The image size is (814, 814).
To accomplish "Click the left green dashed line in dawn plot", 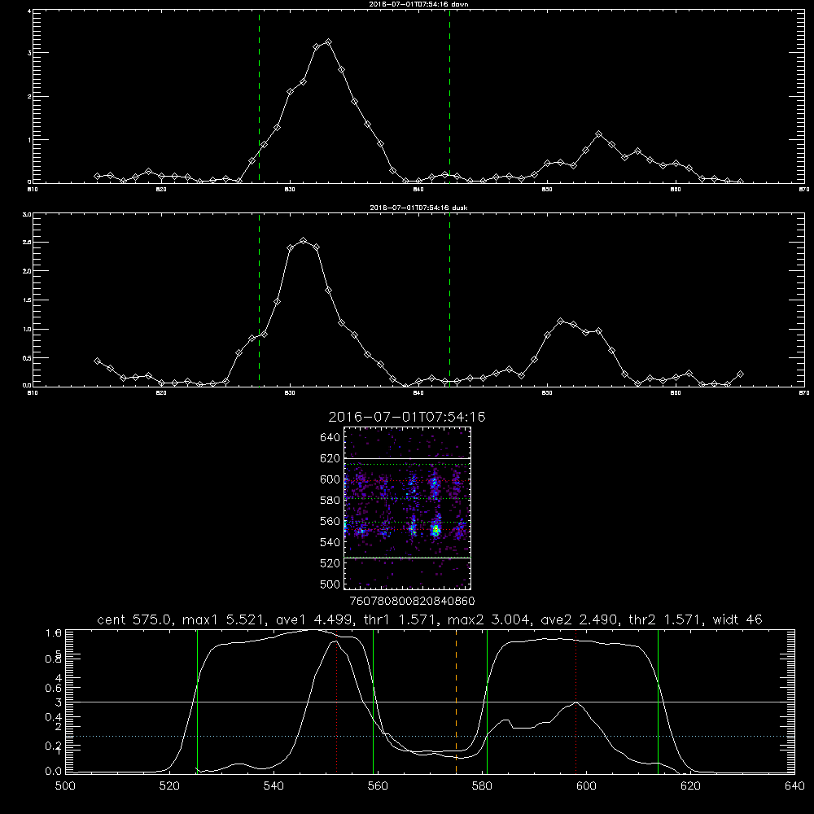I will (259, 96).
